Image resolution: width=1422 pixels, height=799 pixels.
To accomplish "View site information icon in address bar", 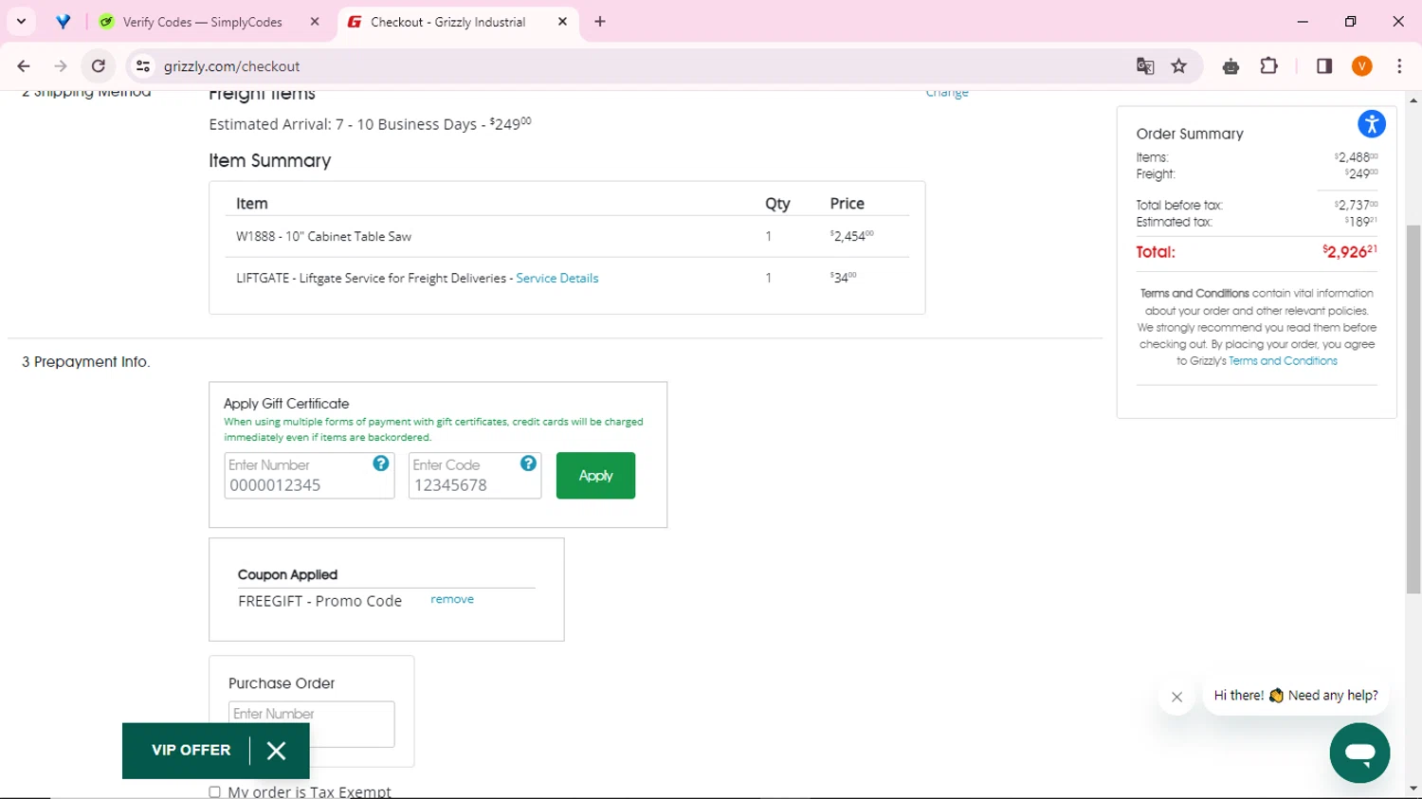I will point(143,66).
